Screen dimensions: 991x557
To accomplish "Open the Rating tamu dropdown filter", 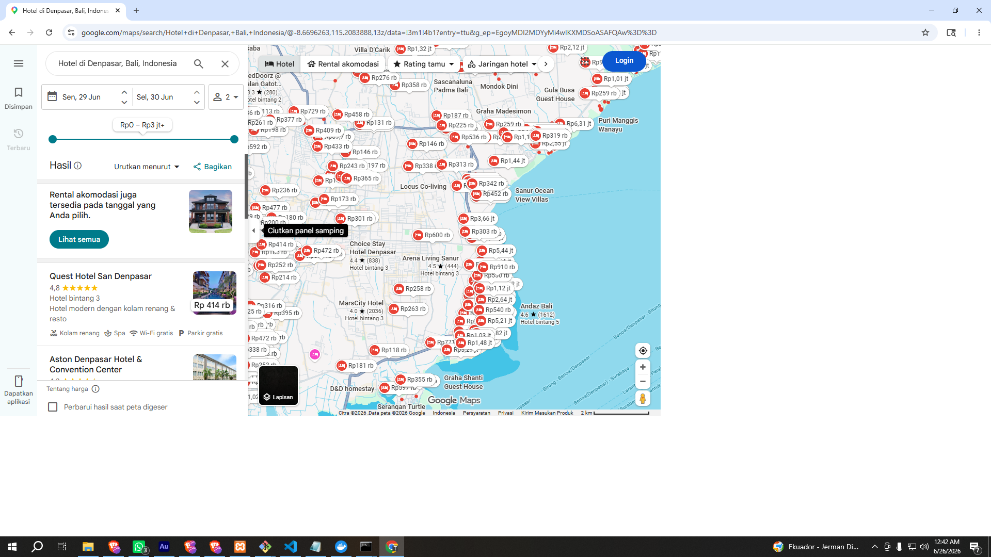I will (423, 64).
